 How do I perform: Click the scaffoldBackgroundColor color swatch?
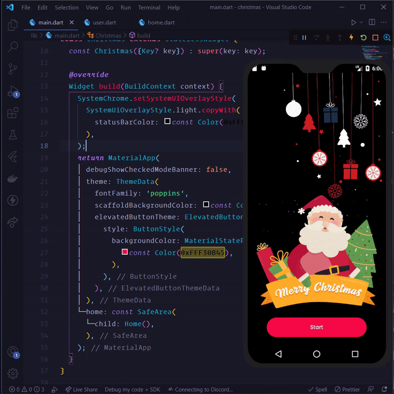(206, 204)
